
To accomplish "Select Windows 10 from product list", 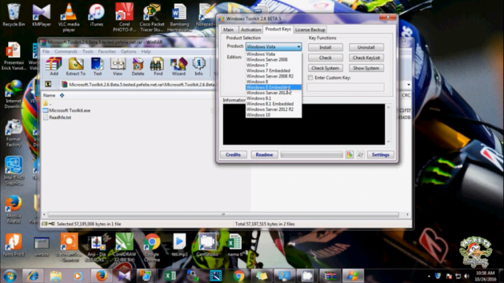I will pyautogui.click(x=274, y=115).
